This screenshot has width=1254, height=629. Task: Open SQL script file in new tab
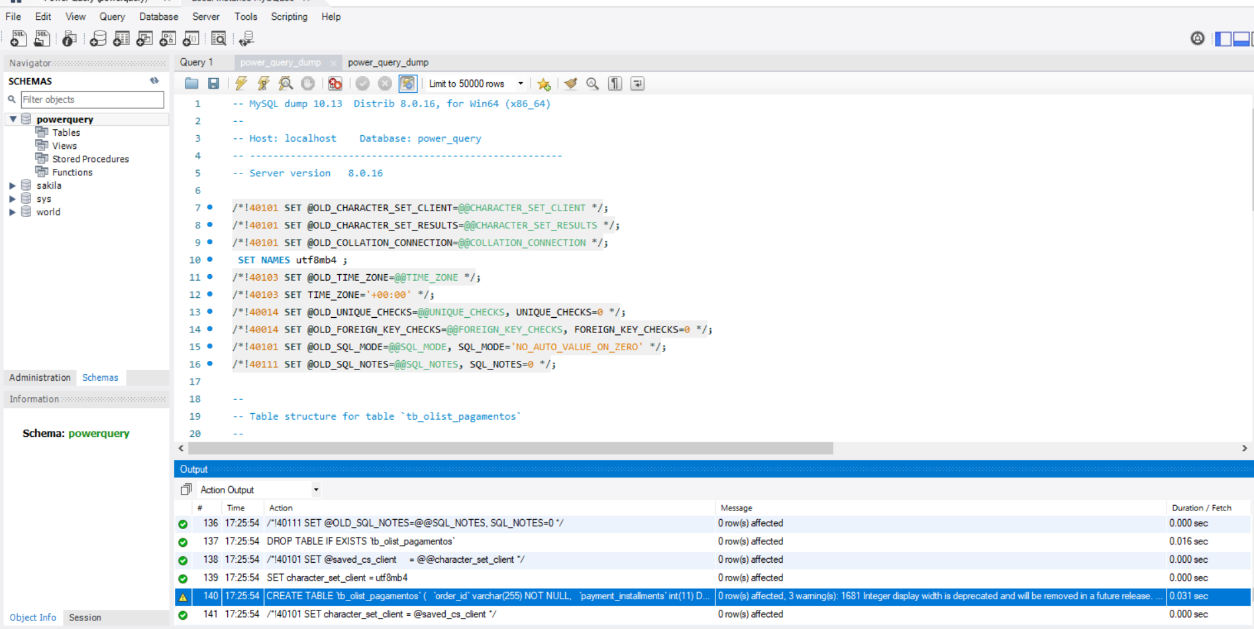(x=42, y=38)
